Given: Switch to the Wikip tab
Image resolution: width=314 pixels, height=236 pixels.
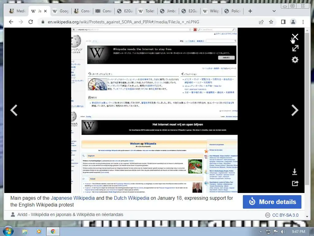Looking at the screenshot, I should coord(211,11).
